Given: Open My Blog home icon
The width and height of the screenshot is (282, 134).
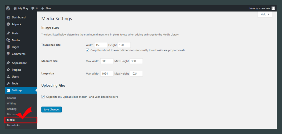Looking at the screenshot, I should (15, 8).
